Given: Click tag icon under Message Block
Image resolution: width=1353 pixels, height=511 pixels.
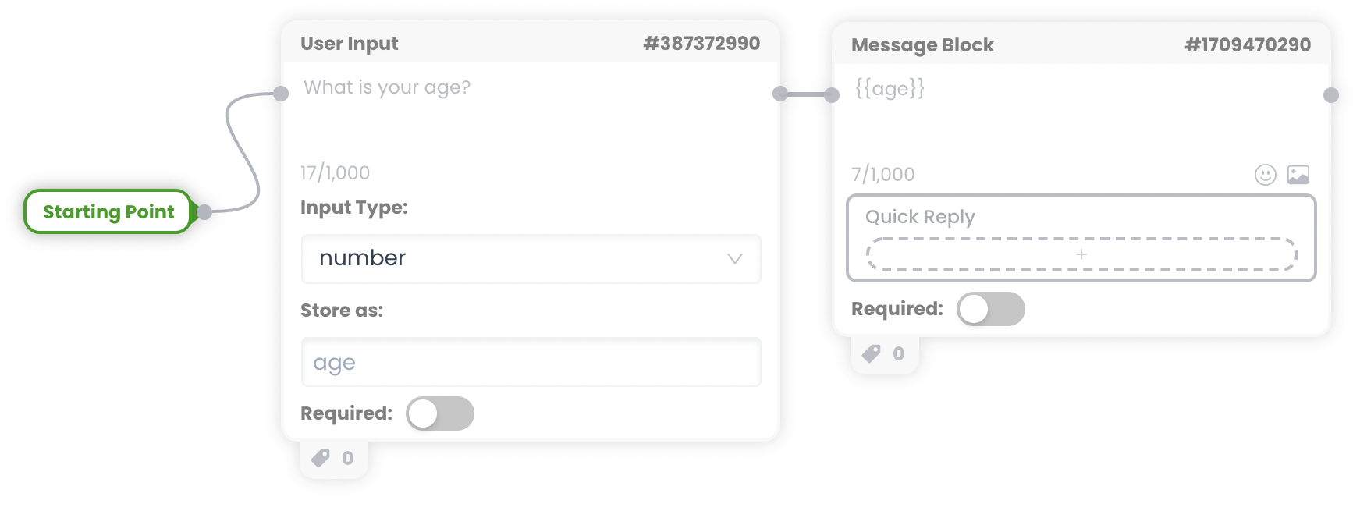Looking at the screenshot, I should (872, 353).
